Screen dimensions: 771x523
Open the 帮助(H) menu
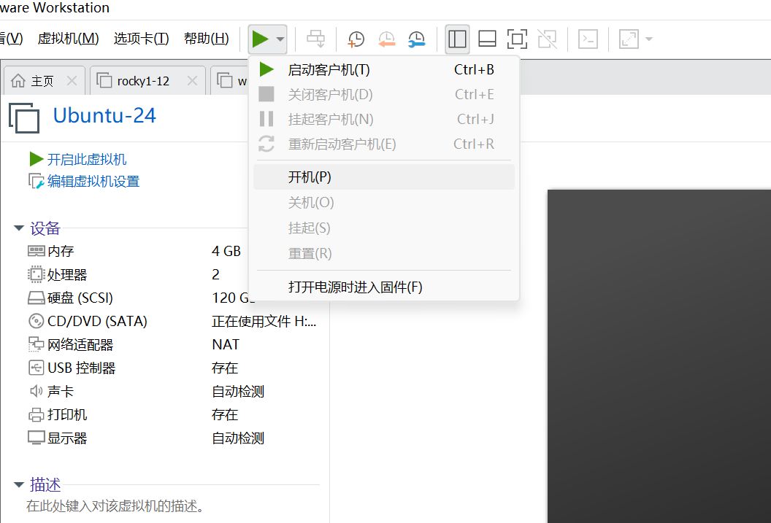[207, 39]
